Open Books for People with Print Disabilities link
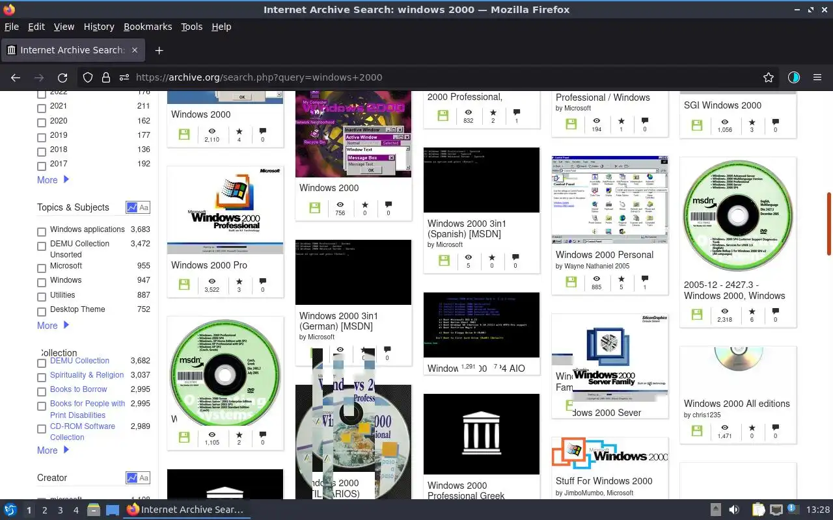The width and height of the screenshot is (833, 520). (x=87, y=409)
